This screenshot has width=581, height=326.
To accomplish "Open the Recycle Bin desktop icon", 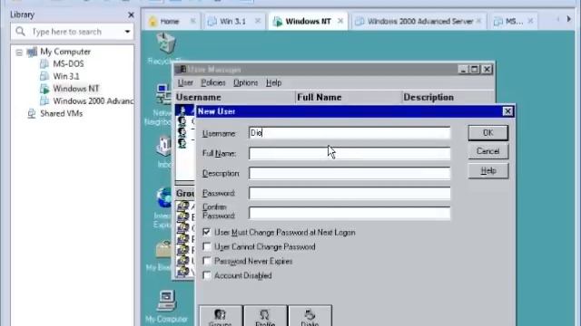I will 165,43.
